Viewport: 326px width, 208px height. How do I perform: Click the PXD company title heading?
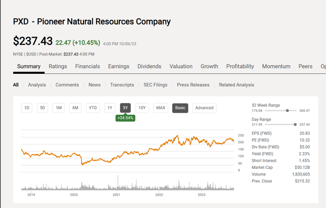click(92, 21)
